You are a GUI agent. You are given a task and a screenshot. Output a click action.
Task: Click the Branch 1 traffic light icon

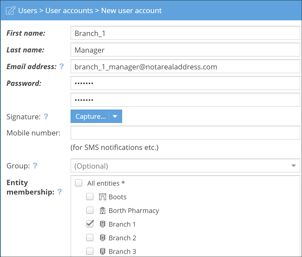click(x=103, y=224)
